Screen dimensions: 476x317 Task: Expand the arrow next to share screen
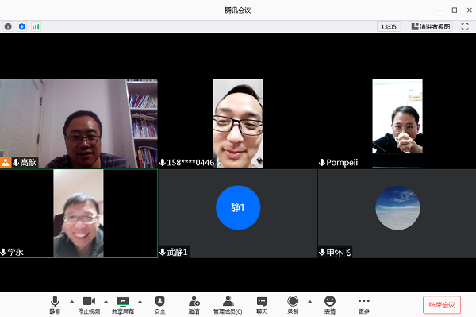pos(140,302)
